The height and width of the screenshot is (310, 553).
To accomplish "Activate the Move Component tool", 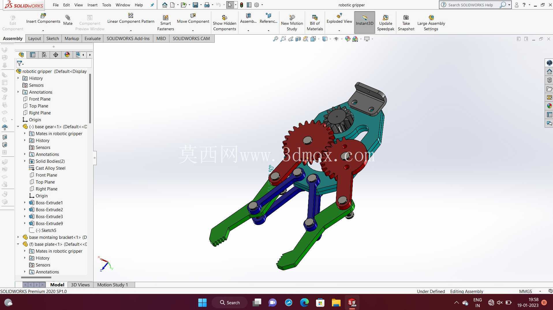I will (x=193, y=18).
